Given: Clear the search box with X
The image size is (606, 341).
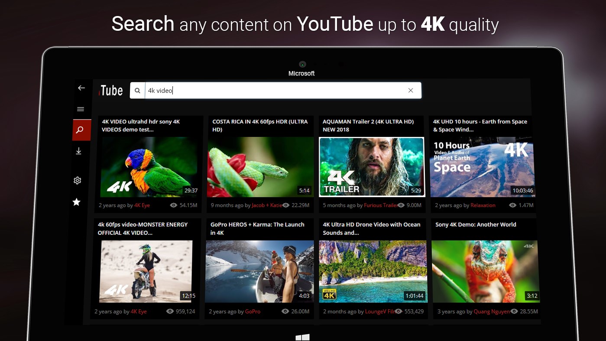Looking at the screenshot, I should (411, 91).
